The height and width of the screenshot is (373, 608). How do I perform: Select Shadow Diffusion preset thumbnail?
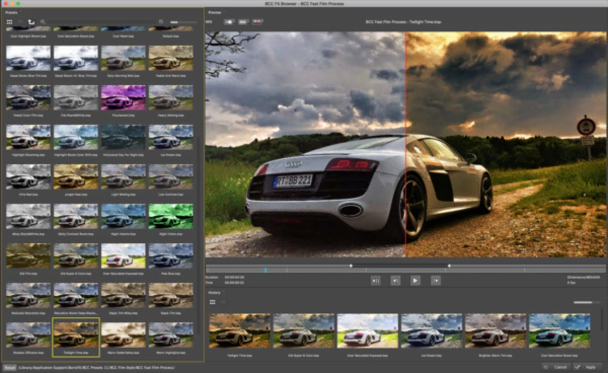(x=28, y=334)
